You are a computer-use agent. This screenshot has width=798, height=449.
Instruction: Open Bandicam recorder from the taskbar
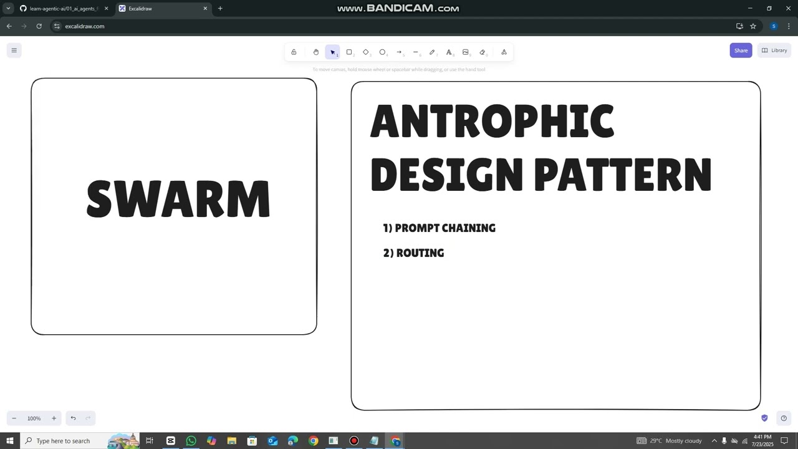click(x=353, y=441)
